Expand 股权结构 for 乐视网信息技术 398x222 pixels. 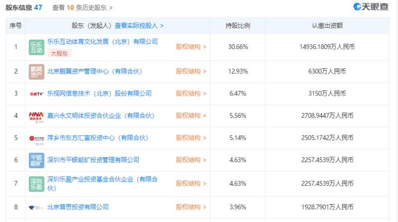point(191,94)
